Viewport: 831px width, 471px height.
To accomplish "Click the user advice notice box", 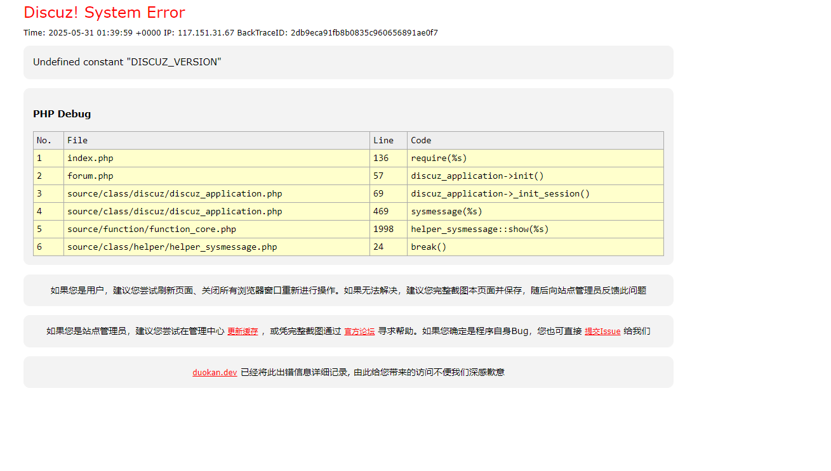I will click(x=348, y=290).
